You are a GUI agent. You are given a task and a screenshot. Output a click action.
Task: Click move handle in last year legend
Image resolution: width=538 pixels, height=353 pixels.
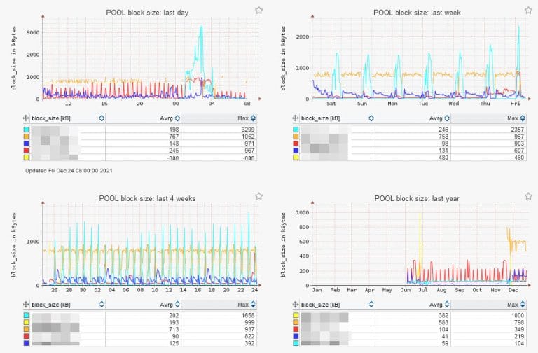point(296,305)
